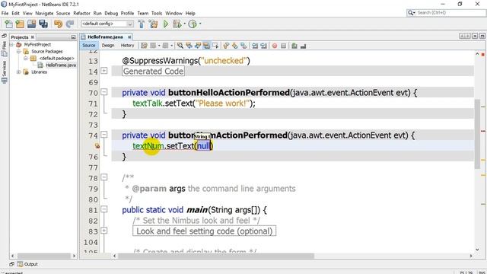Close the Projects panel tab
This screenshot has width=487, height=274.
[32, 37]
